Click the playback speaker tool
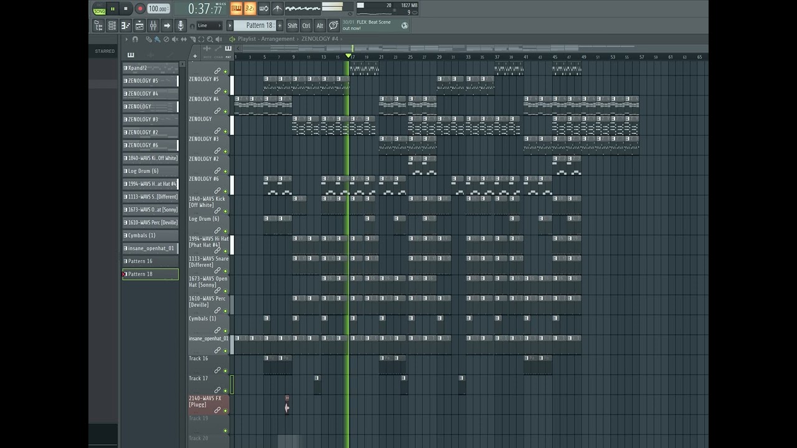 (219, 39)
